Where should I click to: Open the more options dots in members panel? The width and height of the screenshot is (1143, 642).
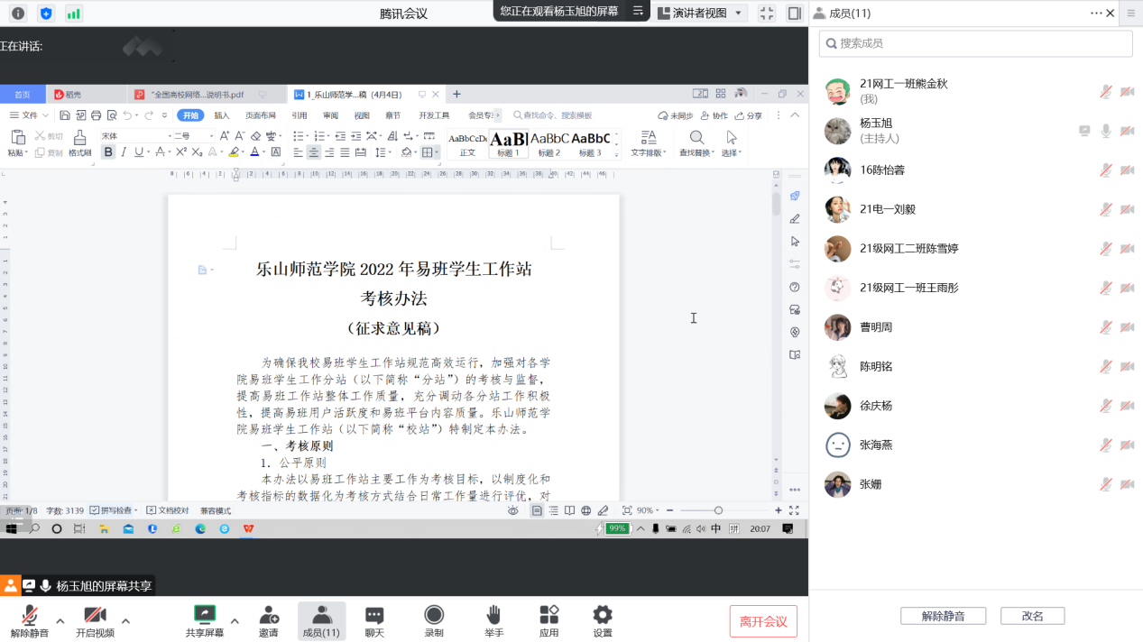(1096, 14)
